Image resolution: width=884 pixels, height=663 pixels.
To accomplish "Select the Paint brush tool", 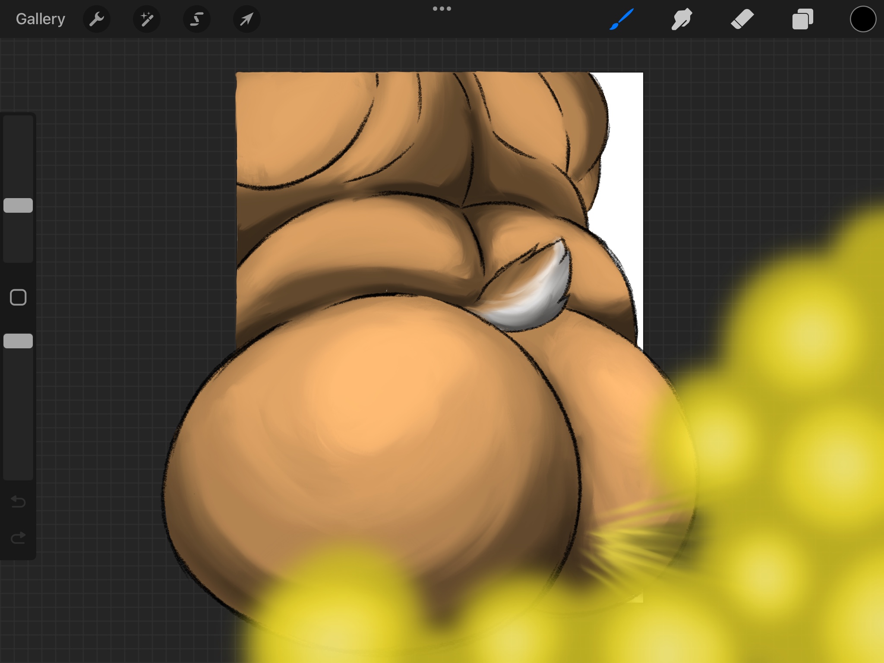I will pyautogui.click(x=622, y=19).
